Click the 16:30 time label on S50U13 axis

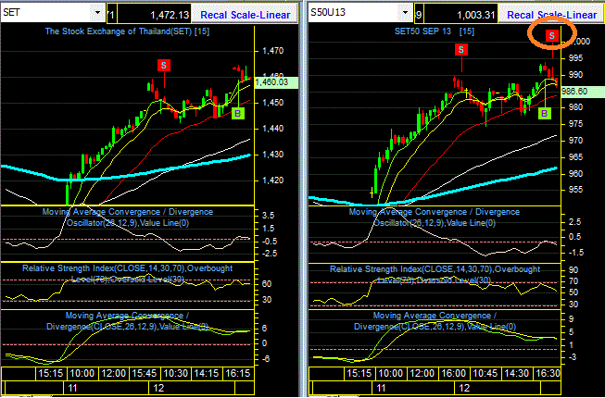click(x=547, y=373)
